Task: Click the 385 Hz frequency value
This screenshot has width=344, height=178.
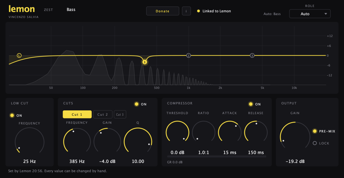Action: point(77,161)
